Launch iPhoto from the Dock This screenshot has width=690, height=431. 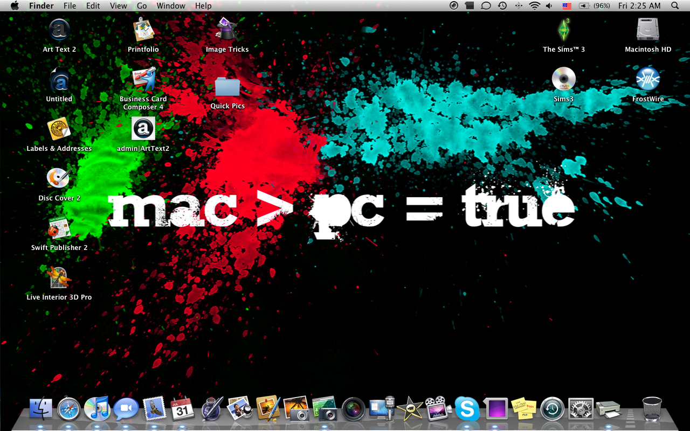[296, 408]
